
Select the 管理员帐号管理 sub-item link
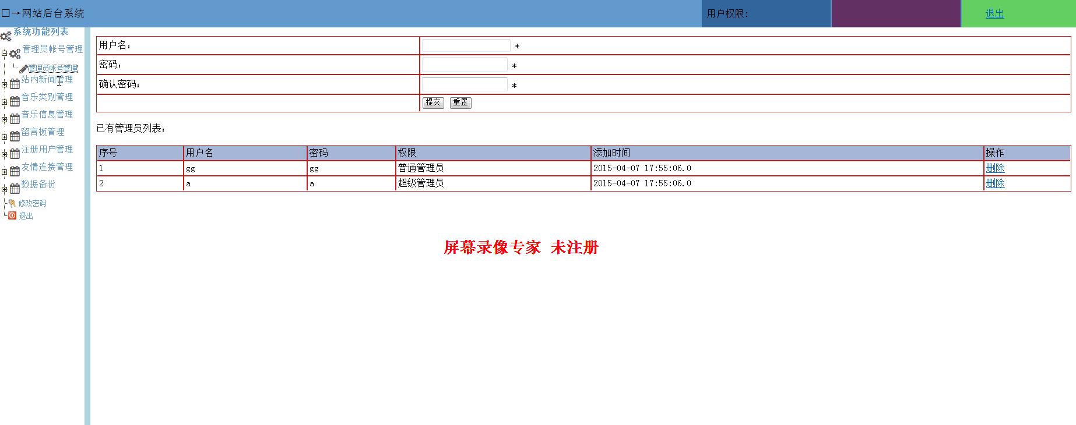point(53,69)
